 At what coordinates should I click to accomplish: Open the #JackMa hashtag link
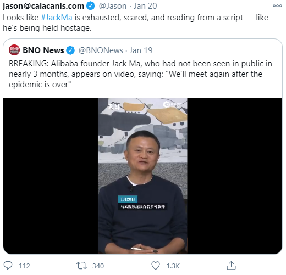57,18
